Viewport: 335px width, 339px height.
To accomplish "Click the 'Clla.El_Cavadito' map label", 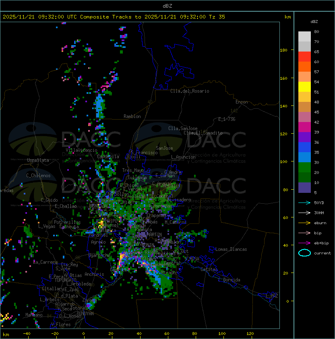I will (x=203, y=133).
